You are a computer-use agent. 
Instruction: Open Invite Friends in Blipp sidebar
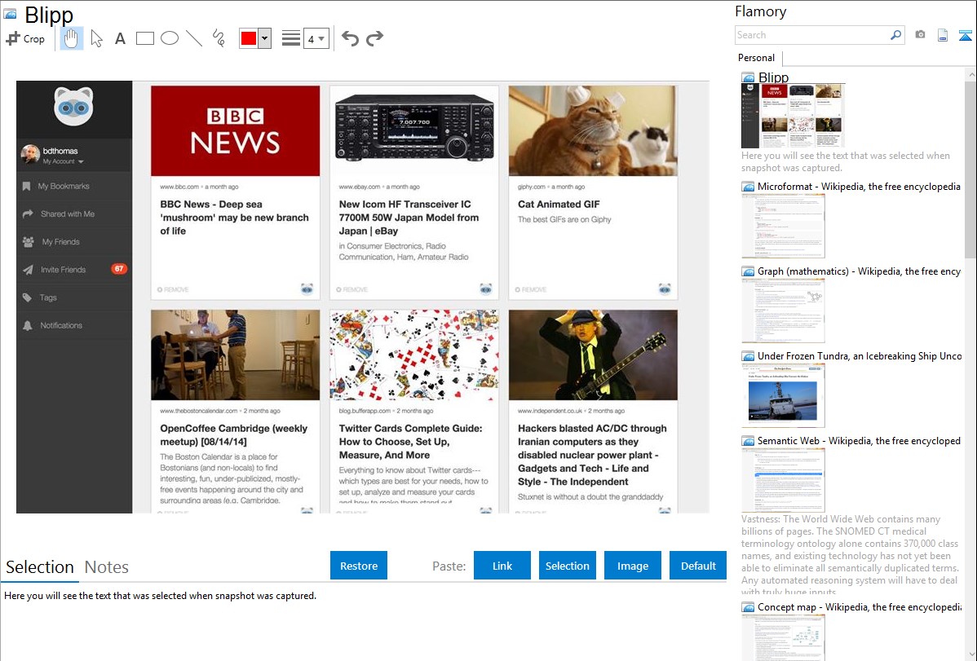click(x=74, y=270)
